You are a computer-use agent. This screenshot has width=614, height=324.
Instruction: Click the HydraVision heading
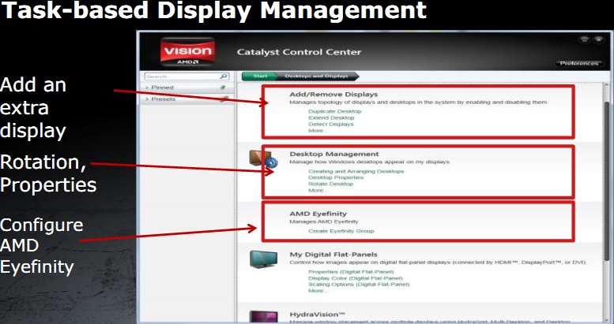(x=317, y=315)
